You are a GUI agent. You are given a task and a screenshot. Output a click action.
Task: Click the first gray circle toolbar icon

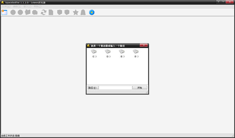click(13, 12)
